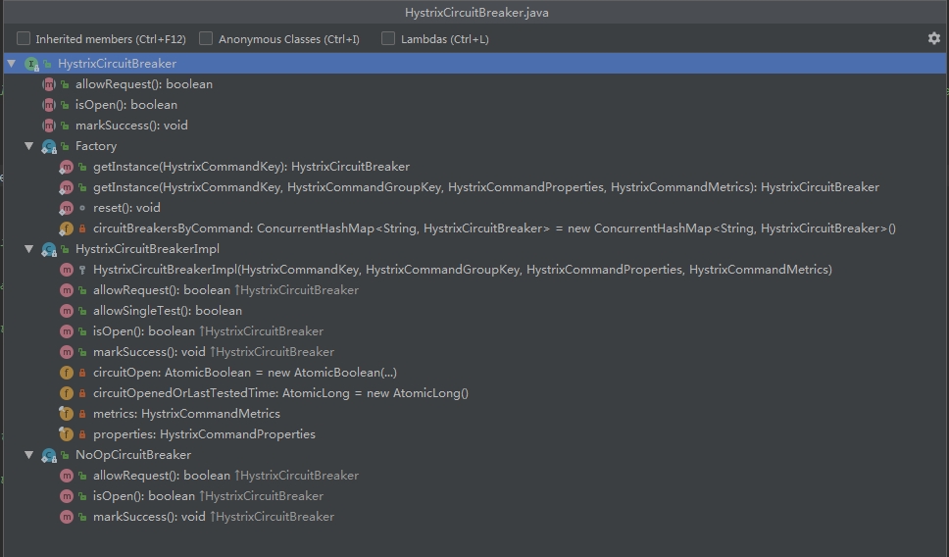Click method icon of top-level markSuccess()
Image resolution: width=949 pixels, height=557 pixels.
tap(49, 126)
